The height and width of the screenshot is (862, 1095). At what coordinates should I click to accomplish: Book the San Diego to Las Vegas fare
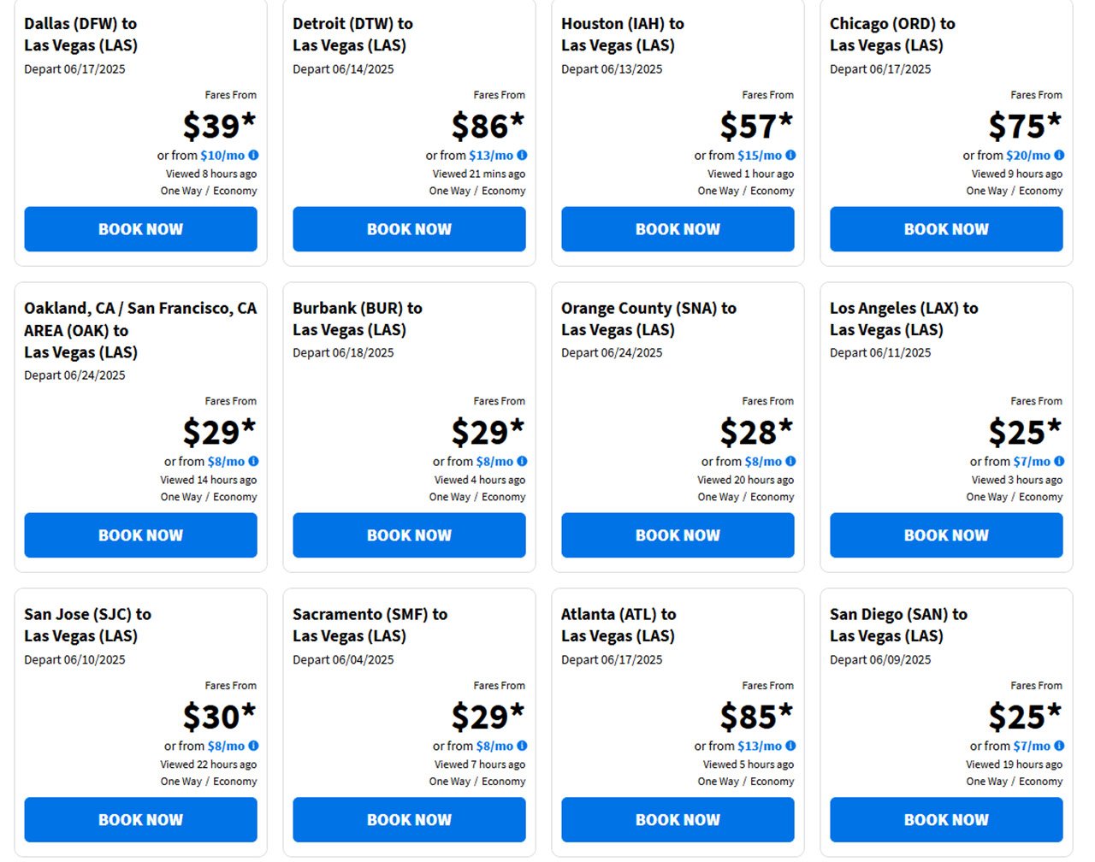946,819
